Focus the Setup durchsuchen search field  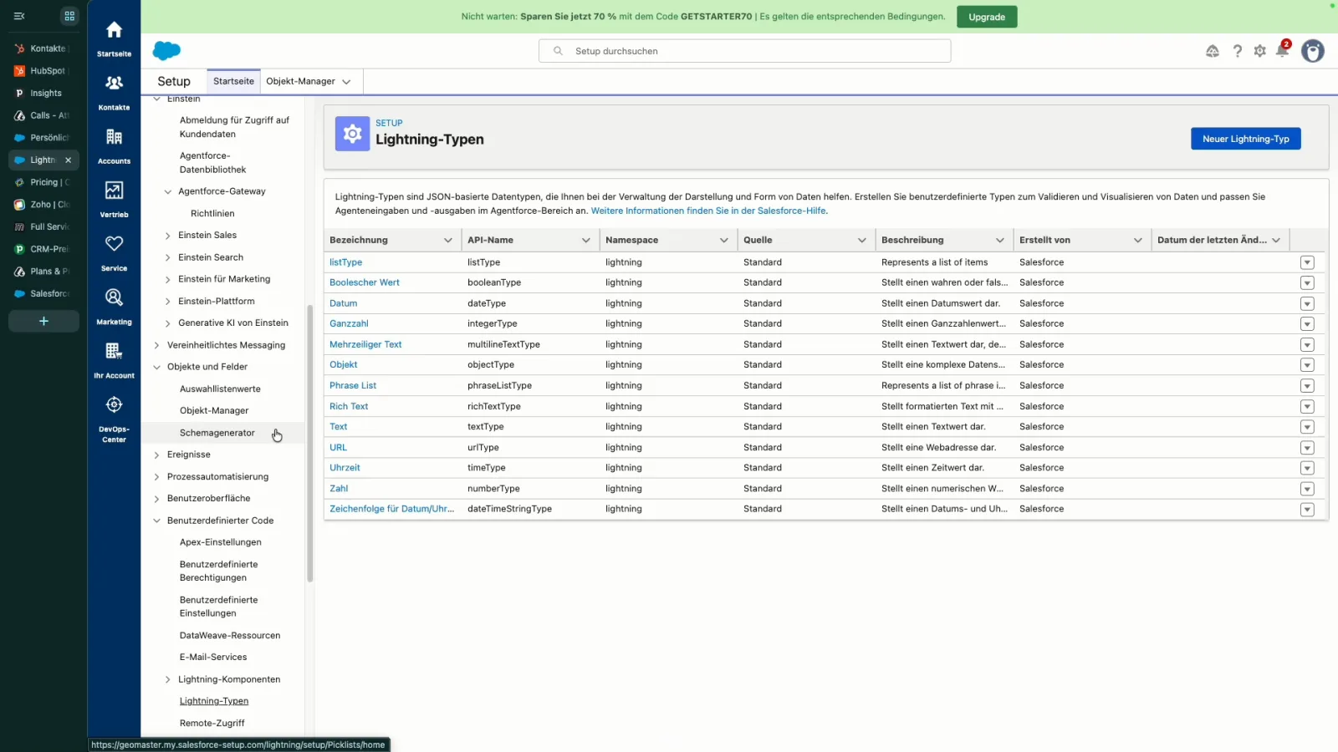pyautogui.click(x=744, y=51)
